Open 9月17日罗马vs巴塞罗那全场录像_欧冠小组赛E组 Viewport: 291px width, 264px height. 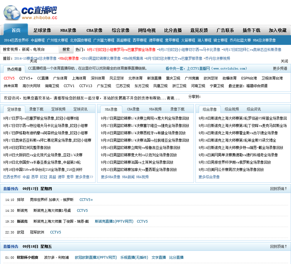point(41,118)
